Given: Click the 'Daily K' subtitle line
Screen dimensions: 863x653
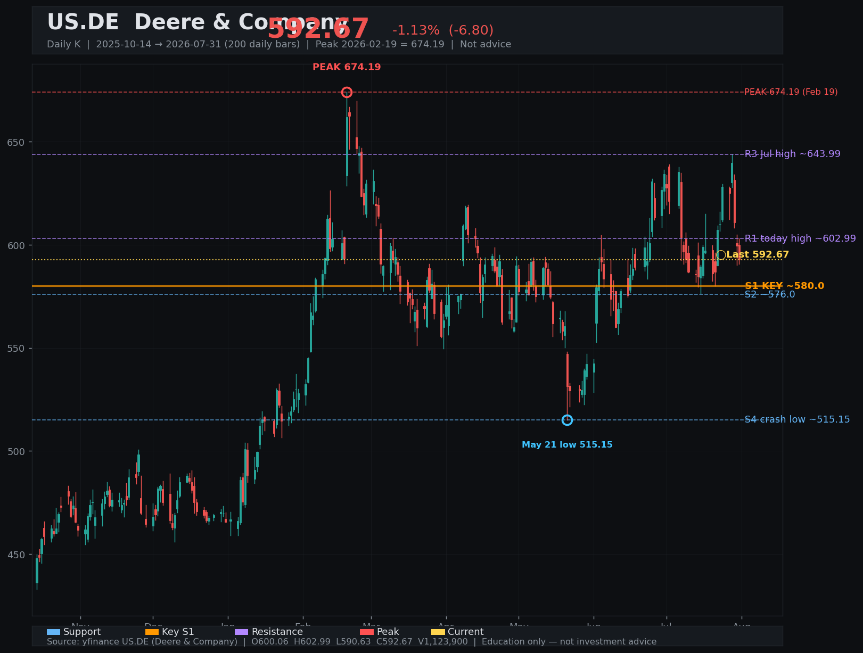Looking at the screenshot, I should pos(279,44).
